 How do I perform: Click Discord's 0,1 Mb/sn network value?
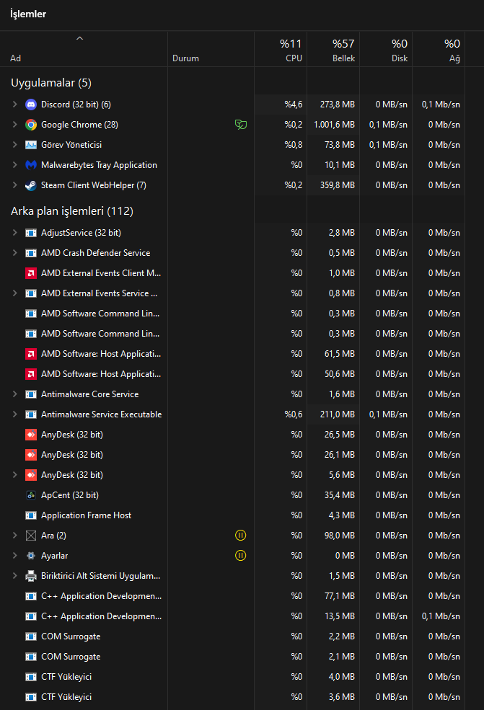pos(441,105)
